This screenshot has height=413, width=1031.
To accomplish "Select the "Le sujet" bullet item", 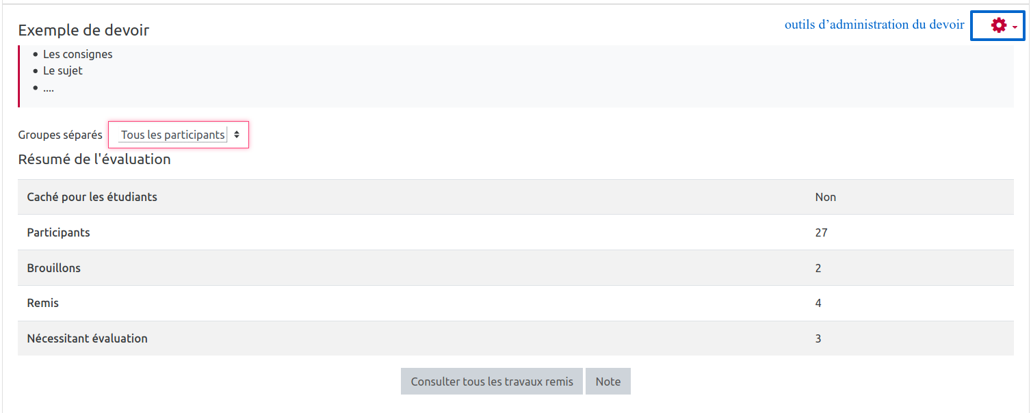I will point(62,70).
